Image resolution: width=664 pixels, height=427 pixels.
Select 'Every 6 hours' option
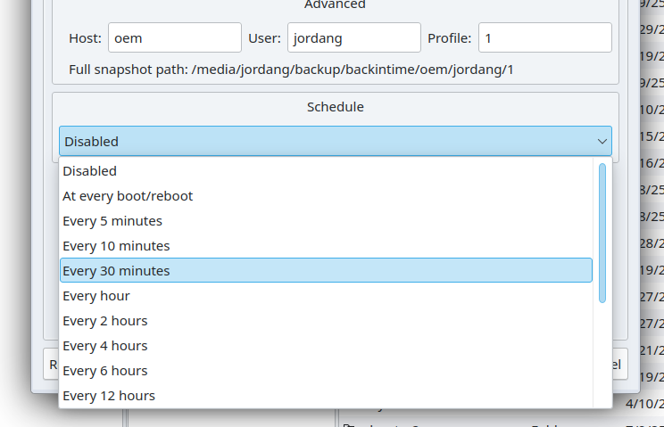click(326, 370)
